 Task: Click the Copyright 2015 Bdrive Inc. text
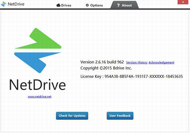click(x=106, y=68)
